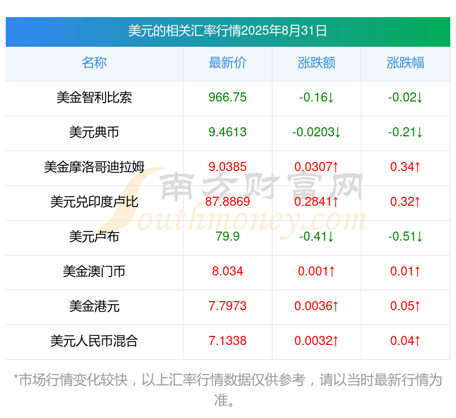Click the disclaimer text beginning *市场行情变化较快
The height and width of the screenshot is (418, 456).
(x=227, y=390)
